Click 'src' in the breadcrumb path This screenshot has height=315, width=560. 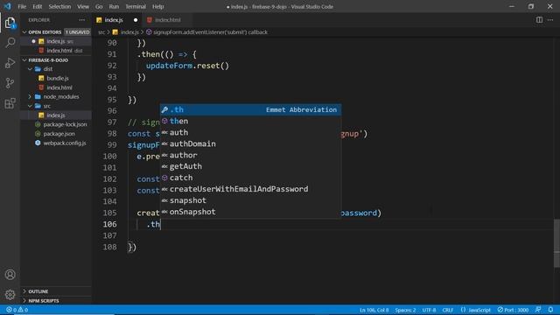101,32
